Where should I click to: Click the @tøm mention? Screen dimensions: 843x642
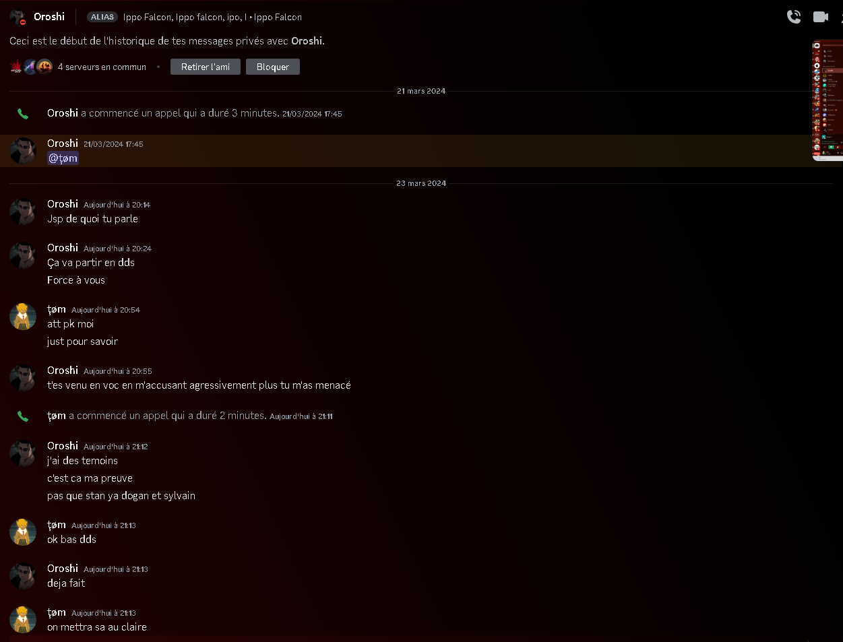pos(63,158)
